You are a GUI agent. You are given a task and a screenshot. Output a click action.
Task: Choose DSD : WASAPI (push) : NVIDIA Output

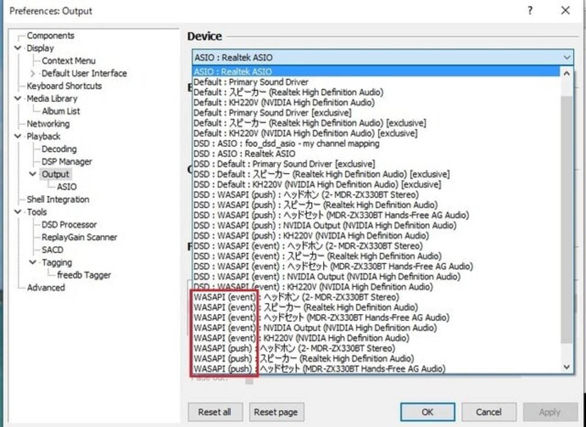(x=376, y=225)
